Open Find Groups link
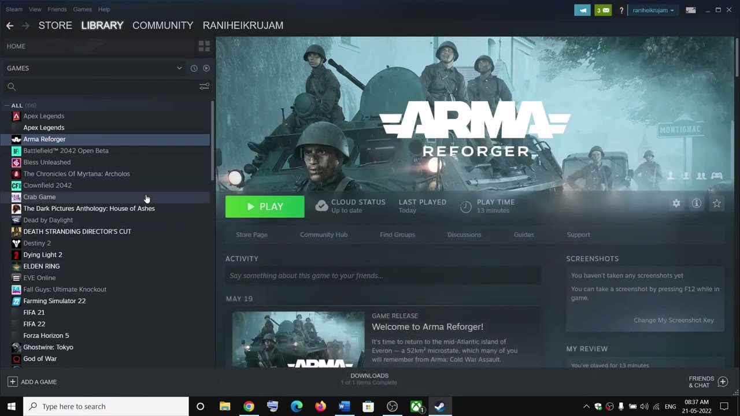740x416 pixels. pyautogui.click(x=397, y=235)
